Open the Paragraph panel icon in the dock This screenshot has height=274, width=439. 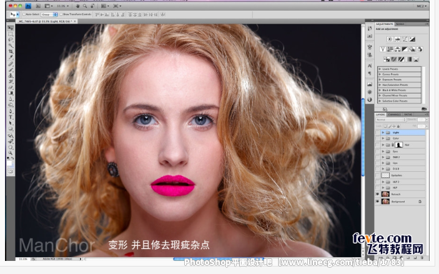(370, 73)
